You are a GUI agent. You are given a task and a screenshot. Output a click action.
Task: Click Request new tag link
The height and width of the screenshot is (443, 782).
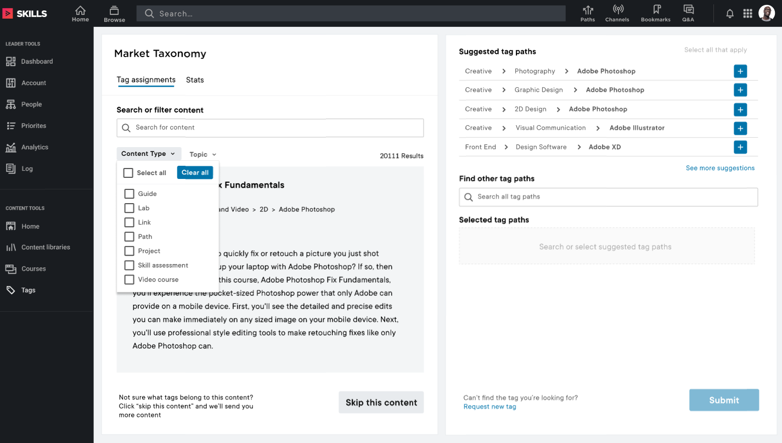pos(490,407)
